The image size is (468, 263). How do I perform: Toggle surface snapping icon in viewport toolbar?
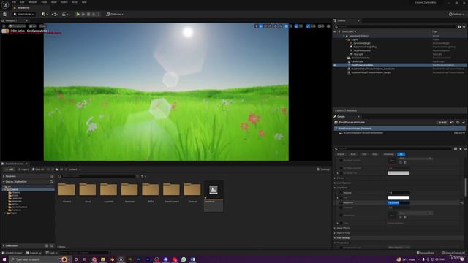280,26
